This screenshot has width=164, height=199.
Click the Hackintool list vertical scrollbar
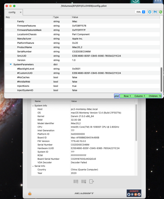(x=136, y=123)
